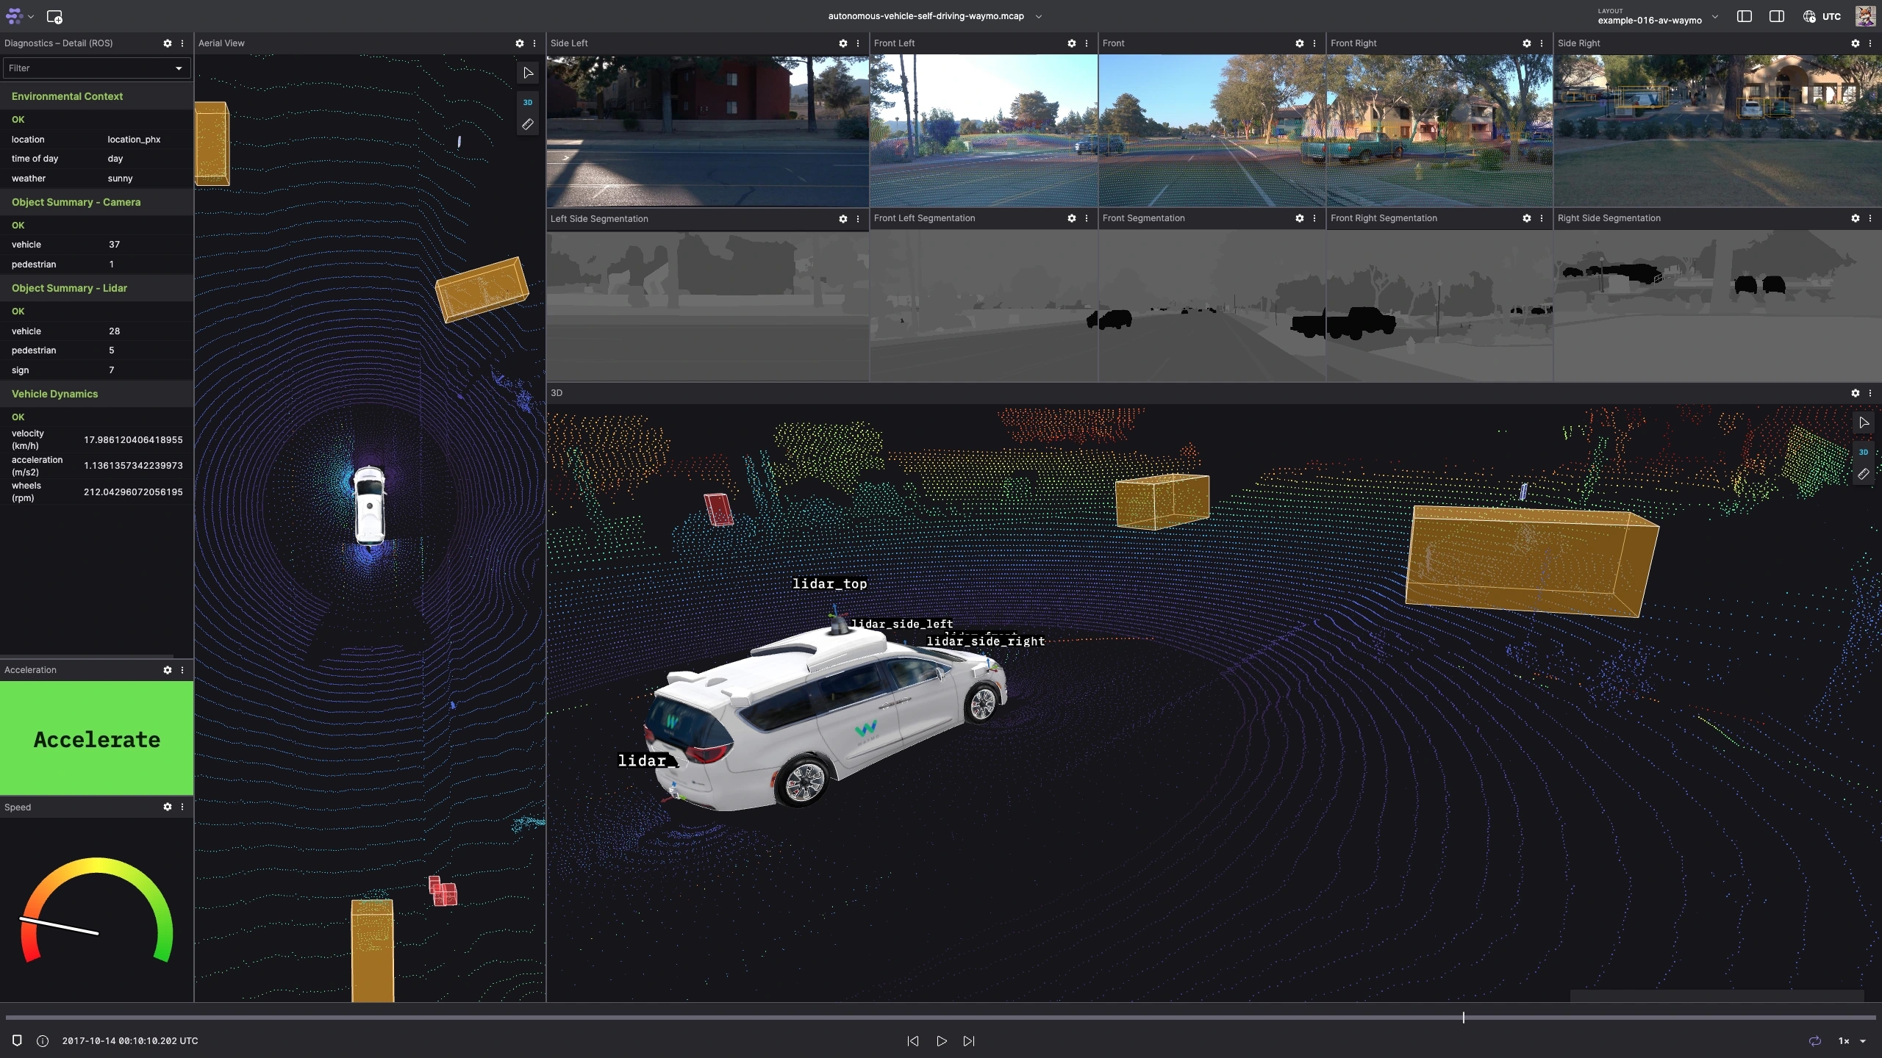Switch Aerial View to 3D perspective mode

click(x=527, y=103)
